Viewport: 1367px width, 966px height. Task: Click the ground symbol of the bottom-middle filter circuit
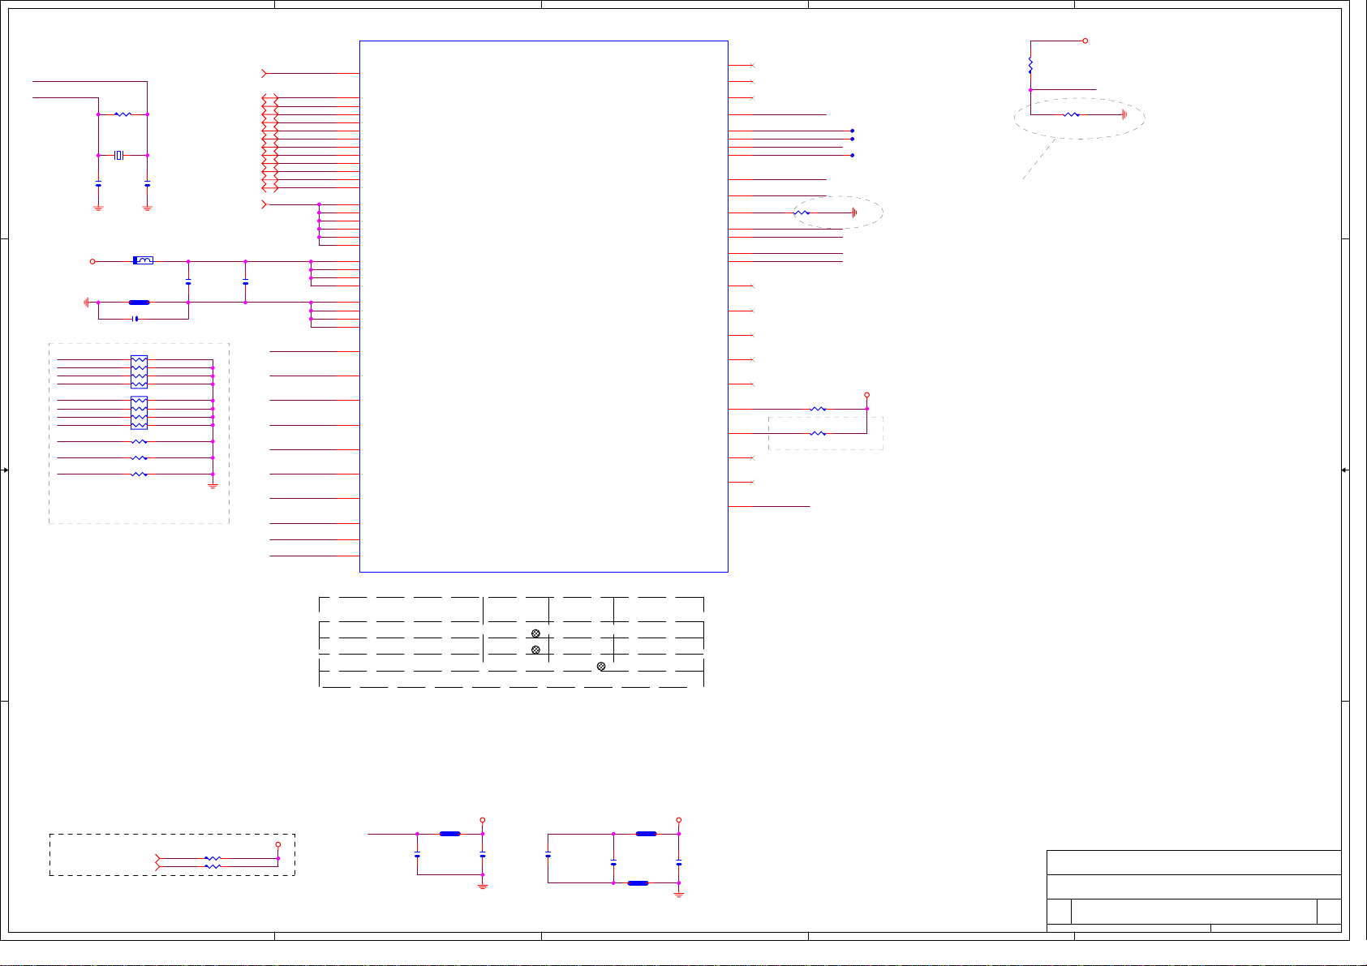coord(483,886)
